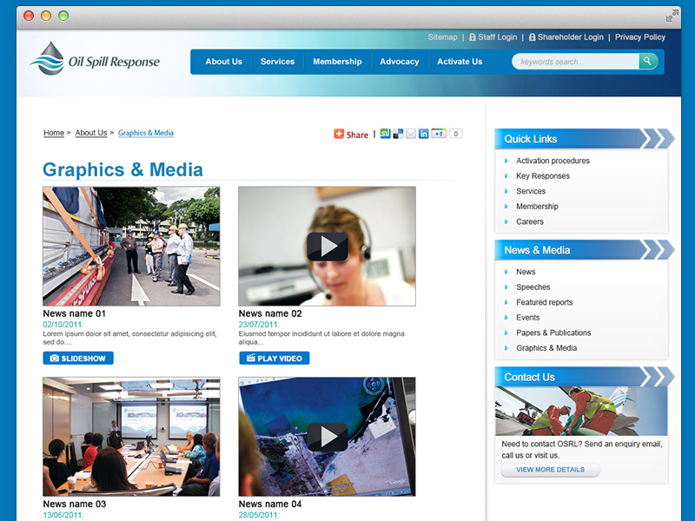Open the Services navigation menu

(277, 62)
